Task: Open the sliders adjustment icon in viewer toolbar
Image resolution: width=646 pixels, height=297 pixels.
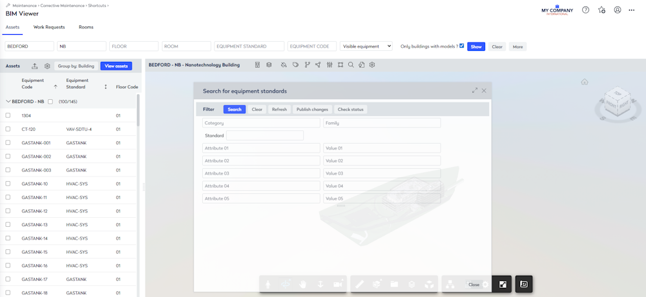Action: point(329,65)
